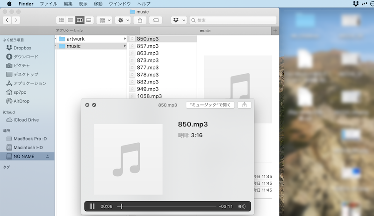374x216 pixels.
Task: Eject the NO NAME volume
Action: [47, 156]
